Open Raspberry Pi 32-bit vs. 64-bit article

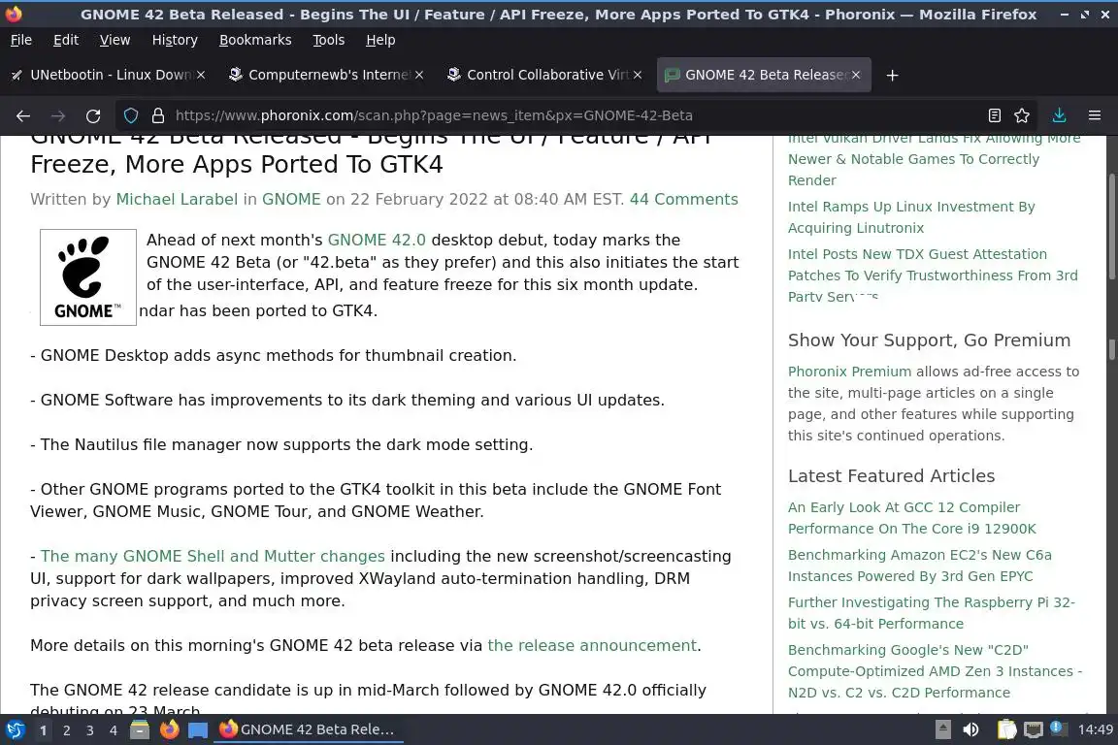932,613
